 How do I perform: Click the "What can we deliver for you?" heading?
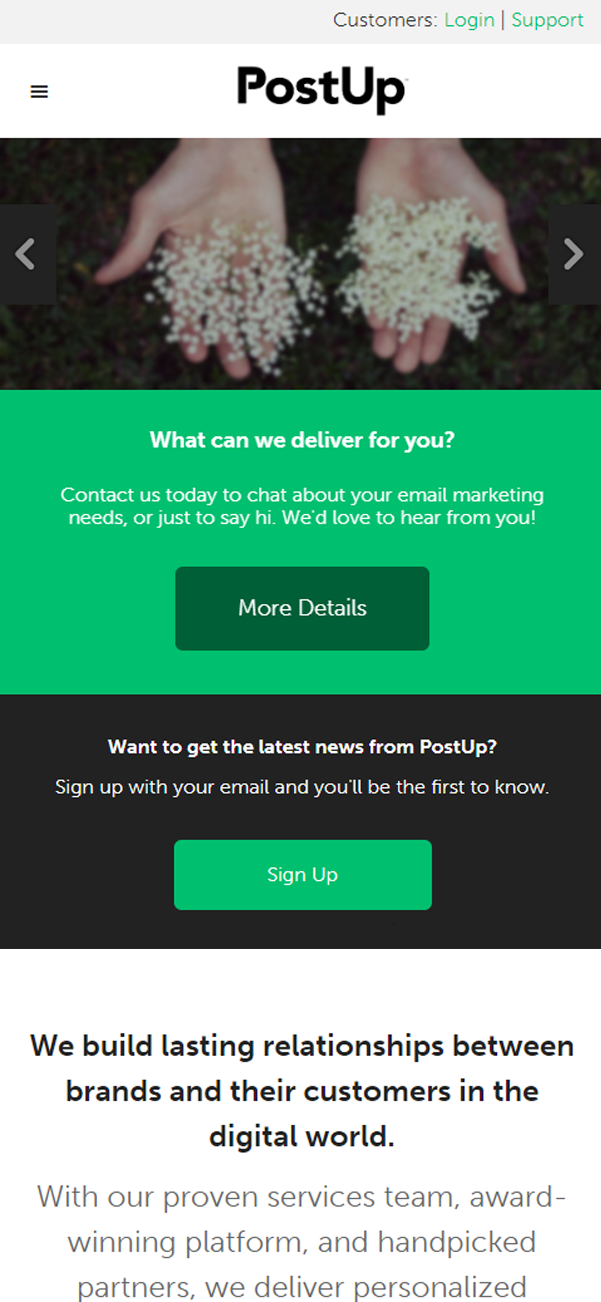(302, 440)
